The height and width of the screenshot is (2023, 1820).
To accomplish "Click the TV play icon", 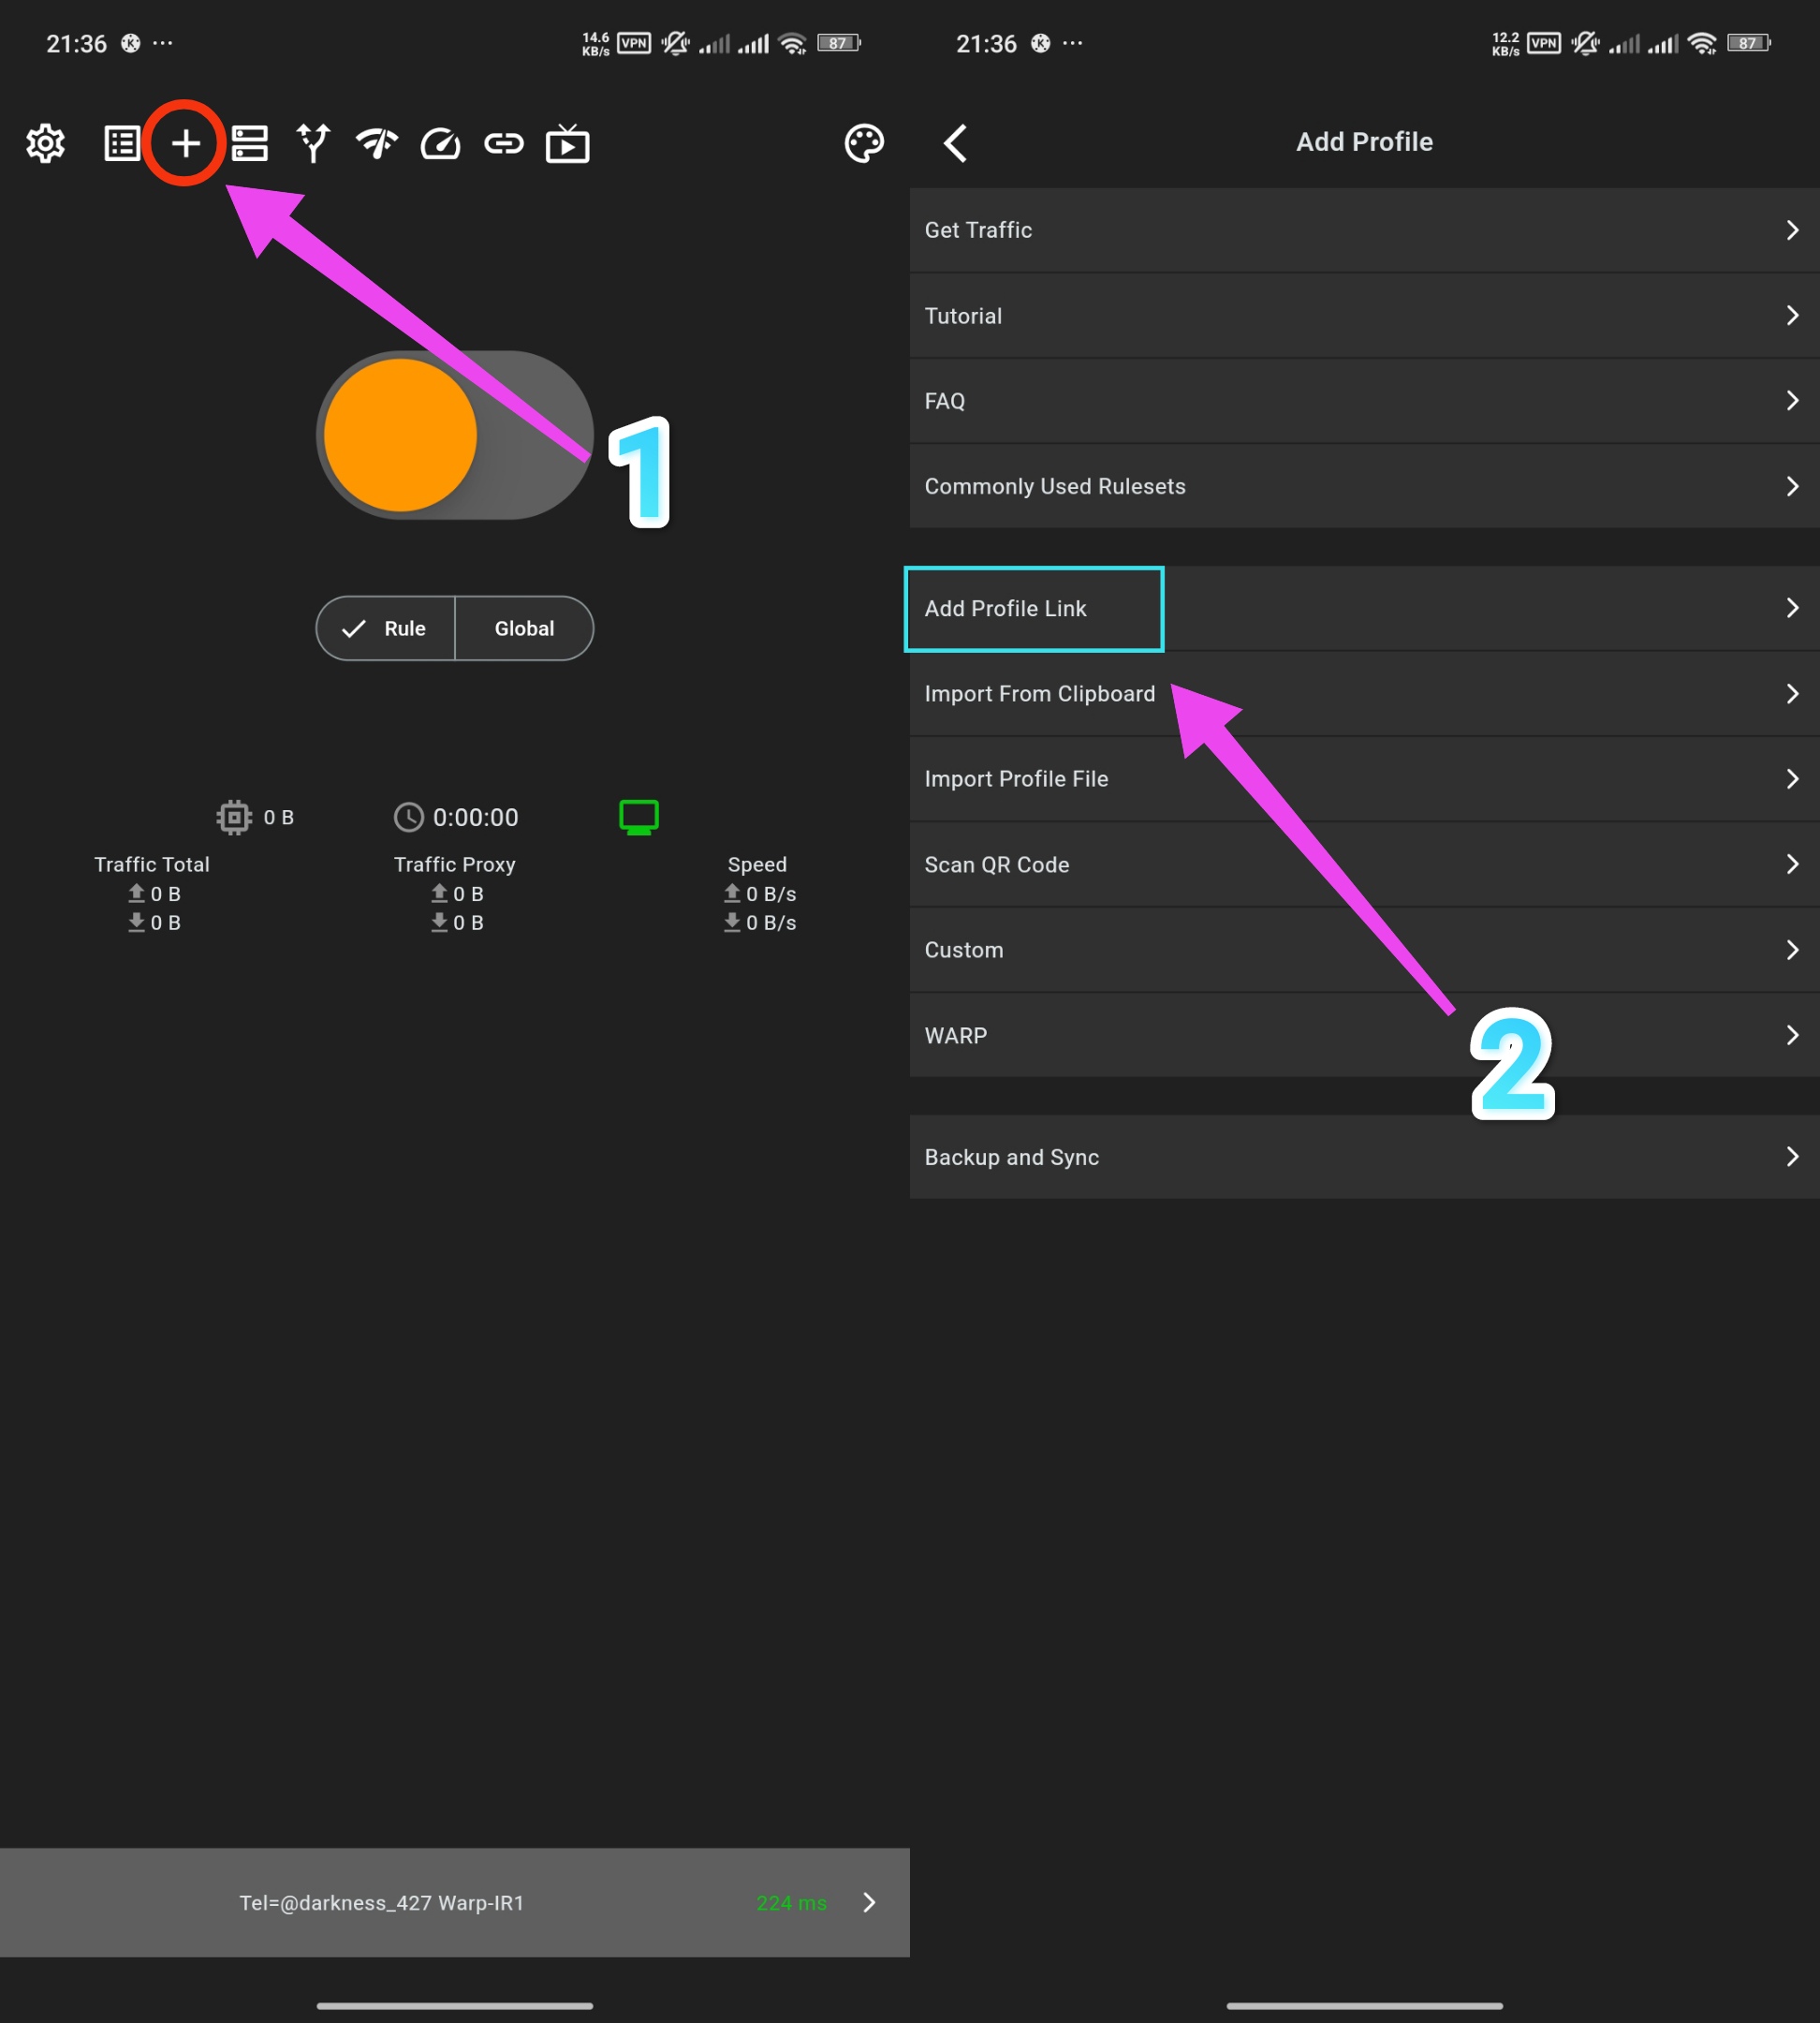I will 567,144.
